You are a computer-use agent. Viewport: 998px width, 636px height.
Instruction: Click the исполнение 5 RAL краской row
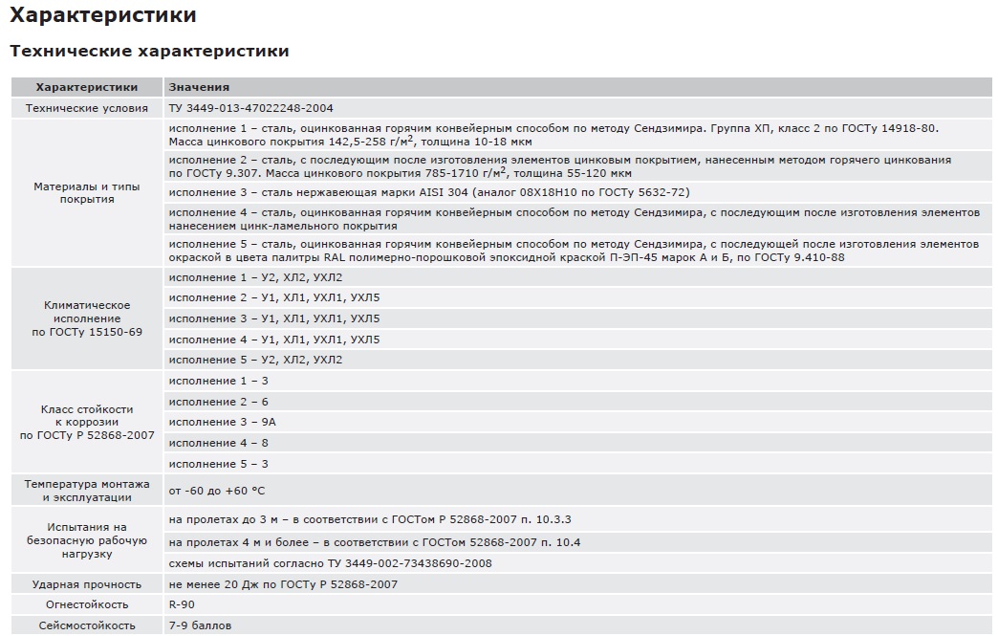click(x=578, y=251)
